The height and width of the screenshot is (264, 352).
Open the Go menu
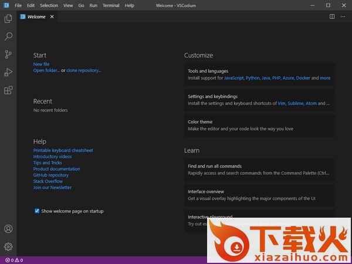(x=81, y=5)
